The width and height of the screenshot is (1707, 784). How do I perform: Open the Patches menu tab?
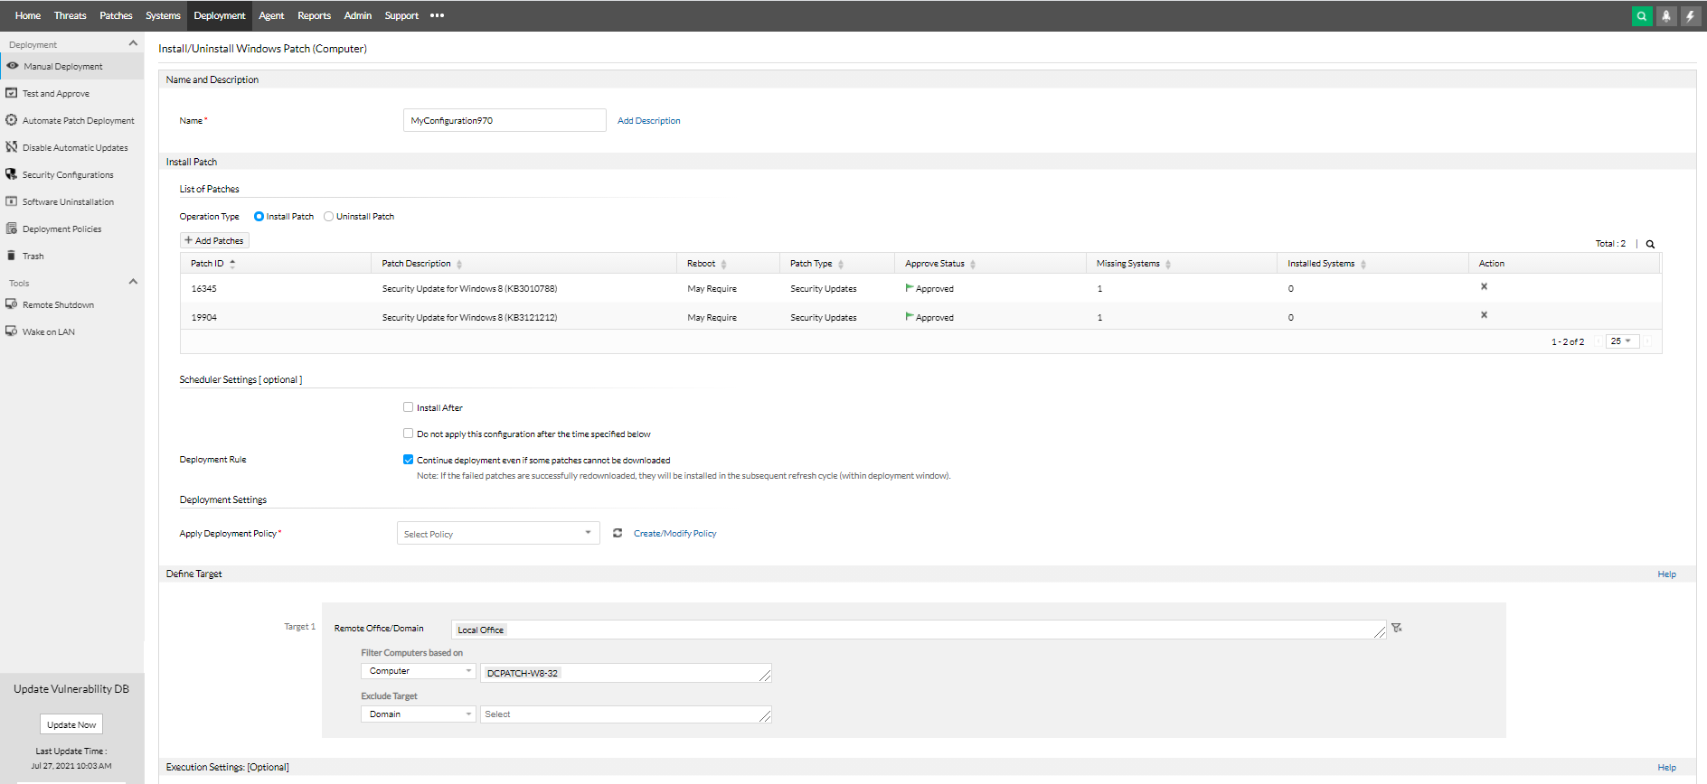116,16
